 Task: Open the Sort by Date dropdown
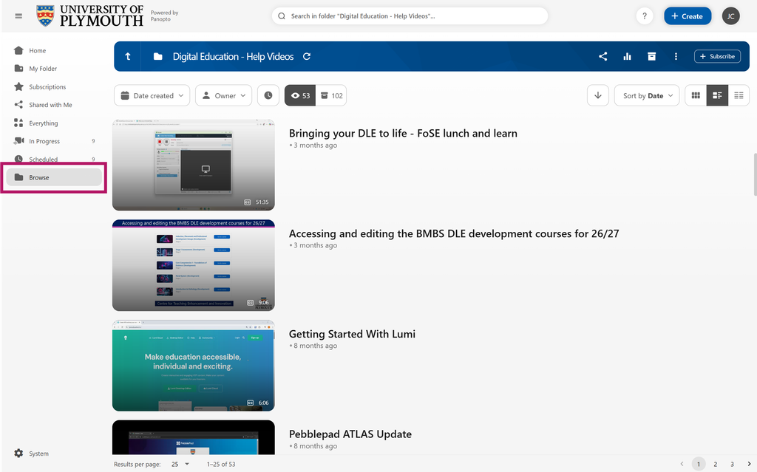tap(647, 95)
